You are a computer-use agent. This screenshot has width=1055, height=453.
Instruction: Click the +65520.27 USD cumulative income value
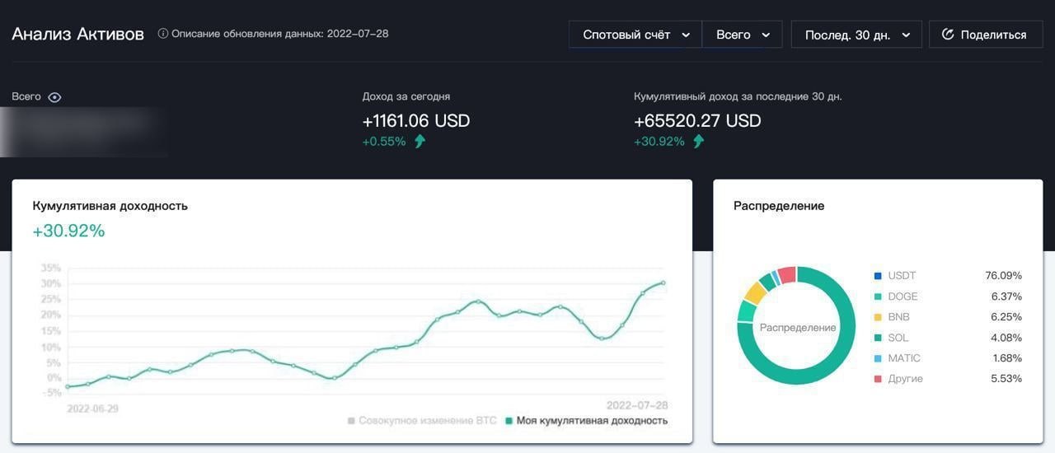coord(697,120)
